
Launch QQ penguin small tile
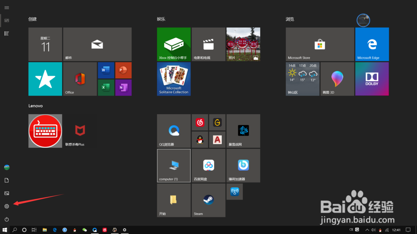200,140
